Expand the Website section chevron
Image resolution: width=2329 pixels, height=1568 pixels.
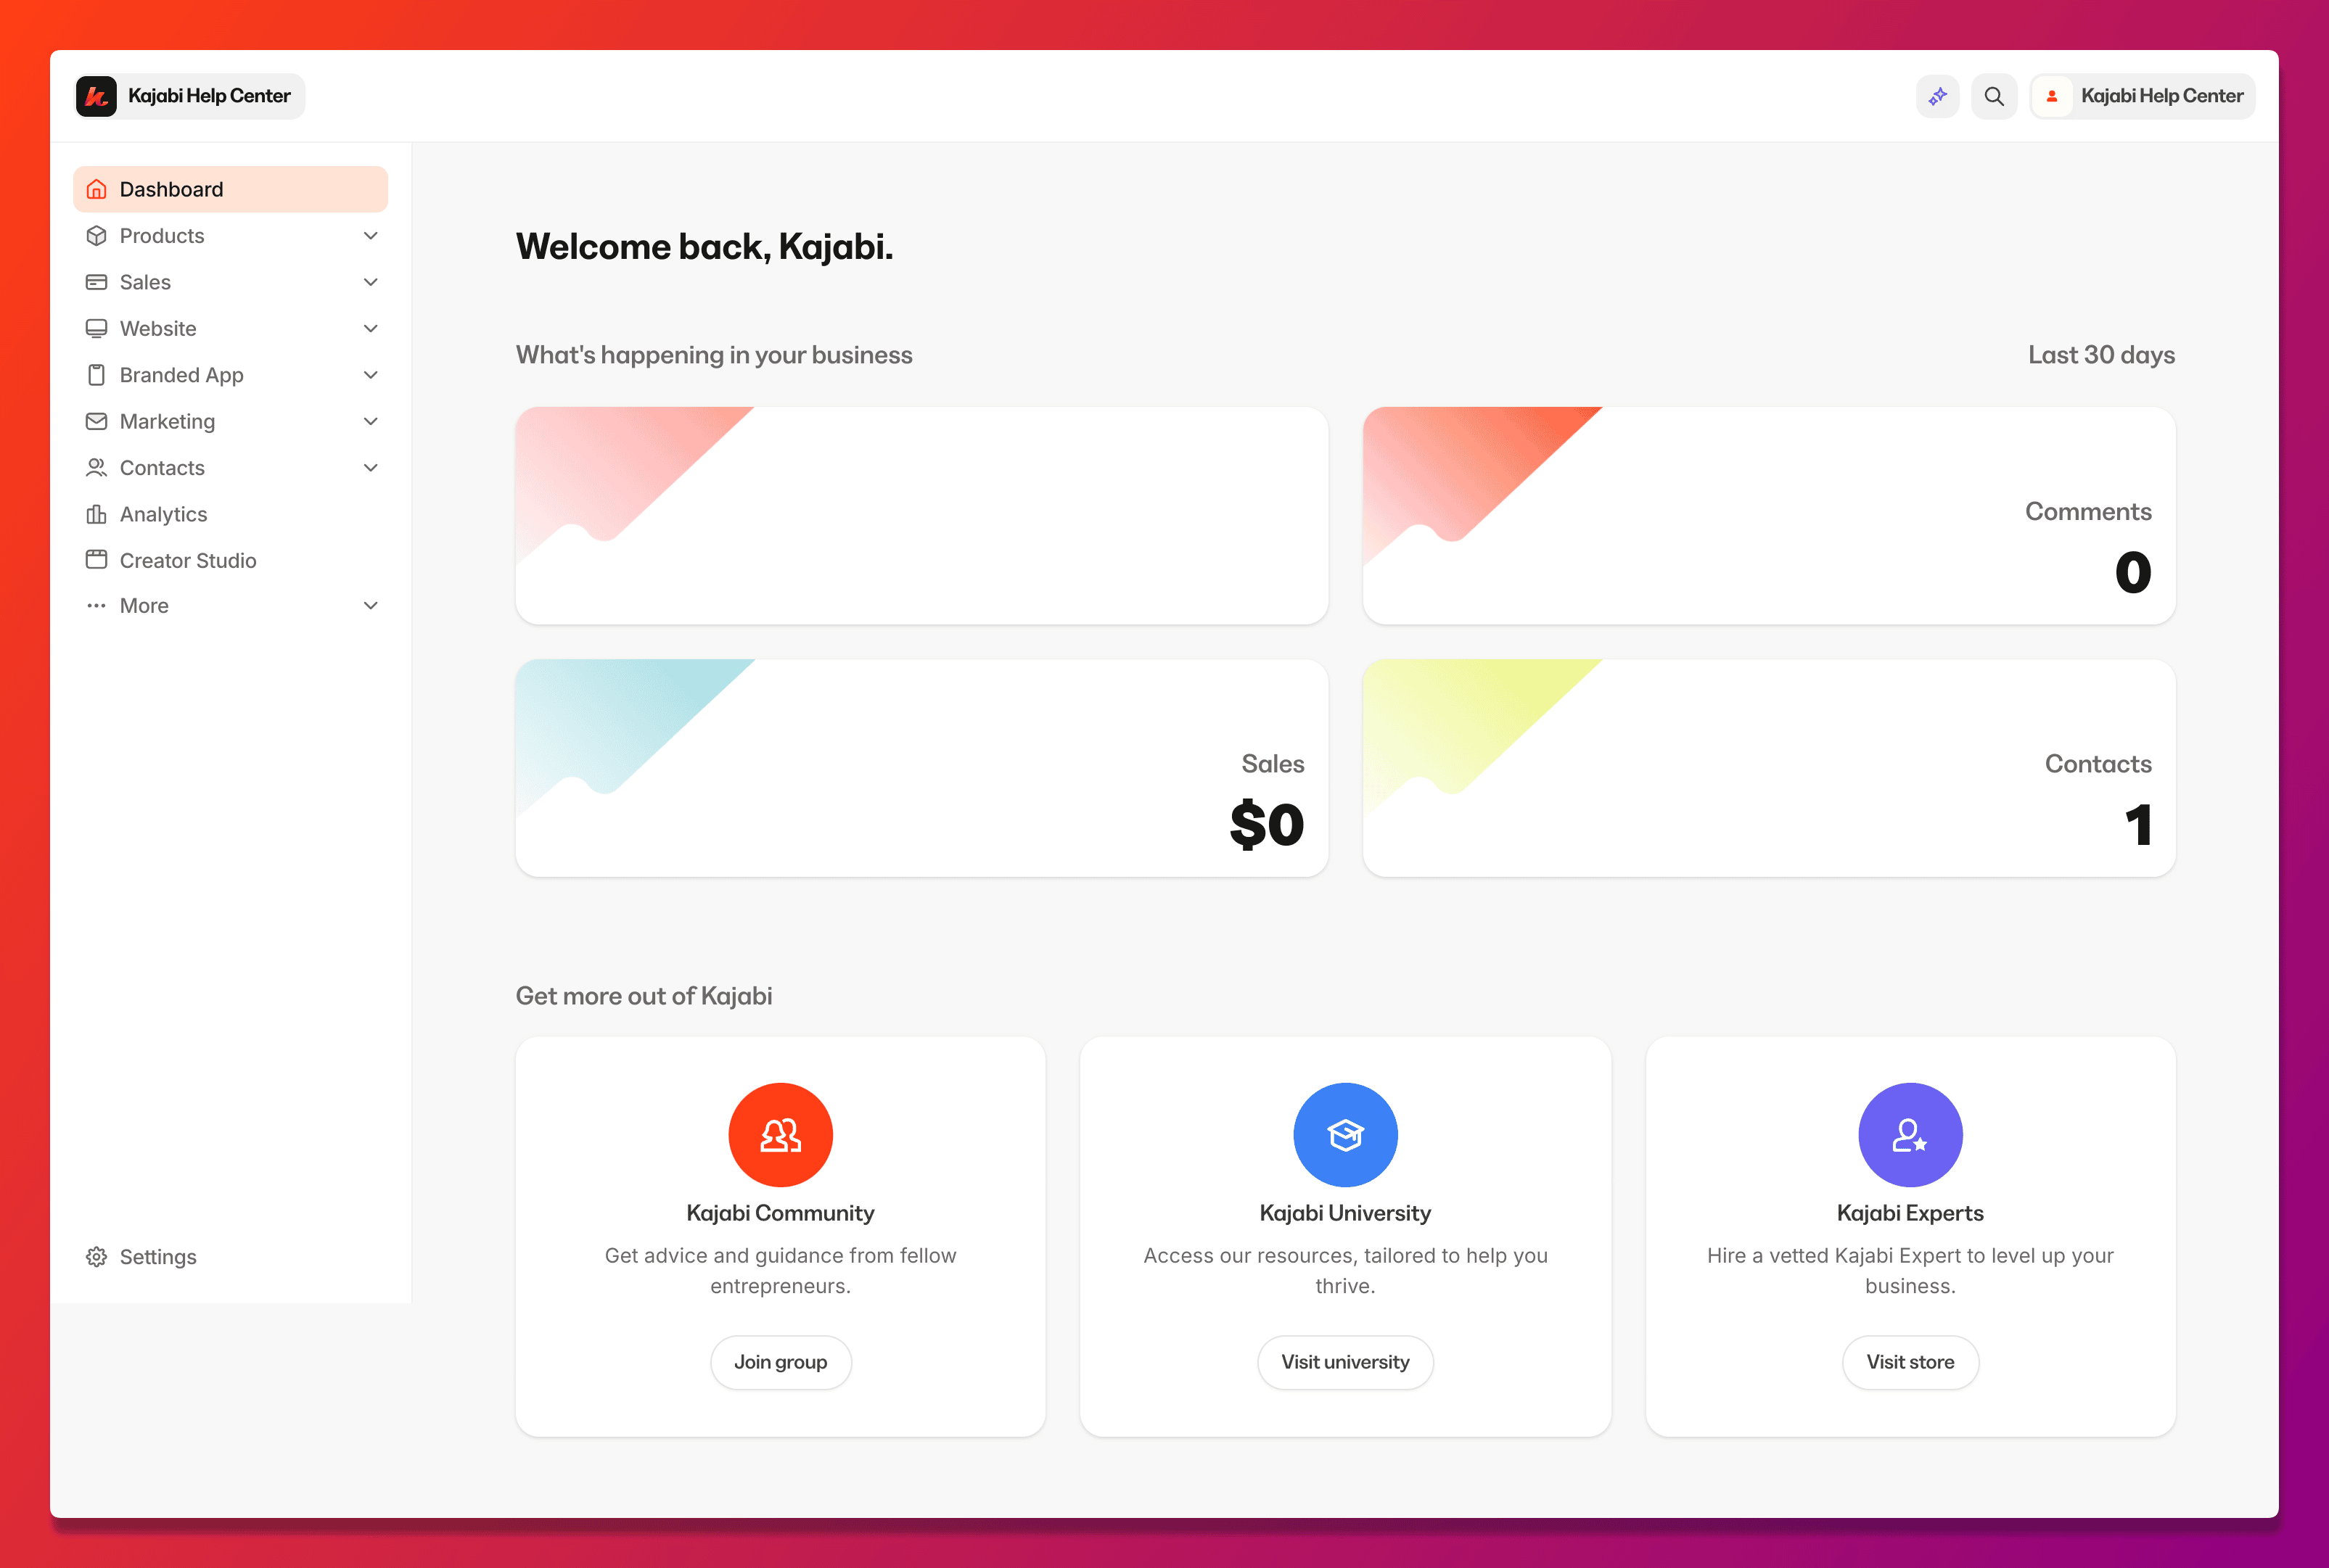(x=370, y=328)
